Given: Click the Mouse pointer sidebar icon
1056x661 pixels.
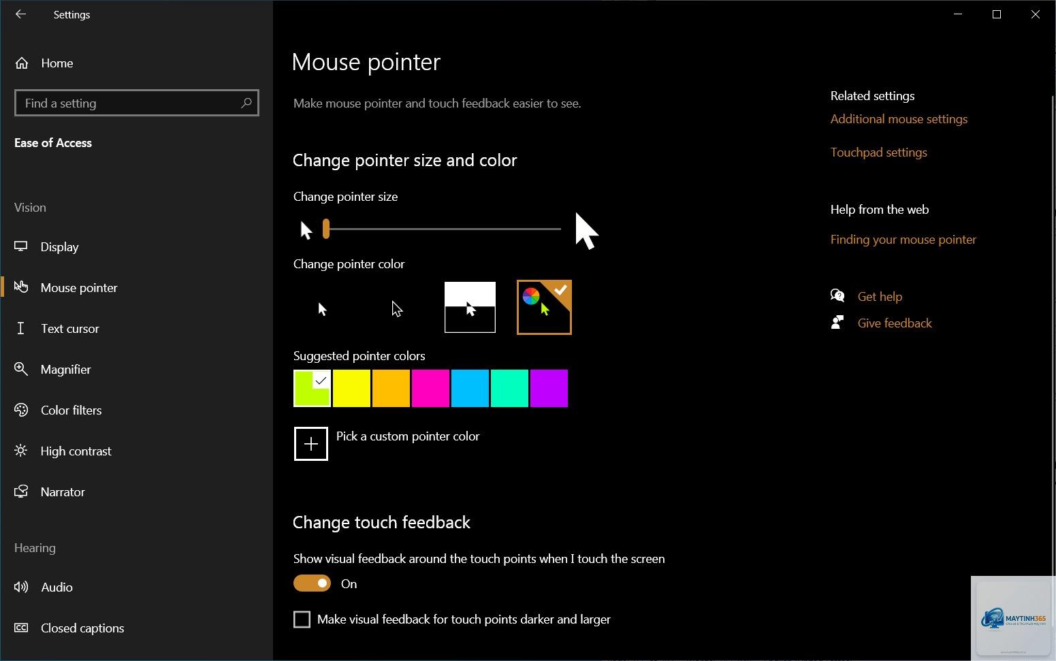Looking at the screenshot, I should tap(21, 287).
